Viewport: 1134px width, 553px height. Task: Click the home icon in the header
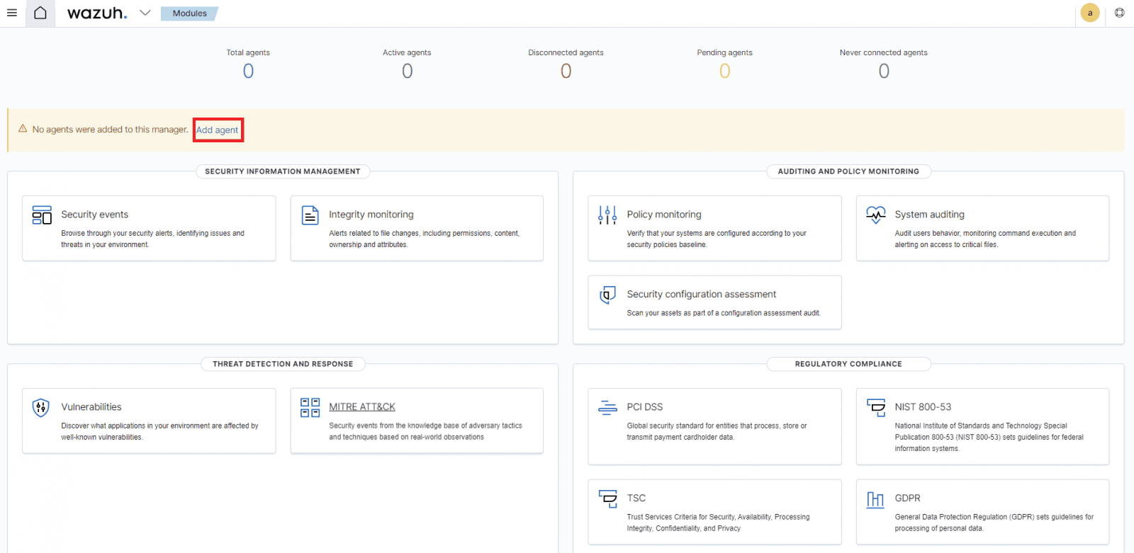(x=40, y=13)
